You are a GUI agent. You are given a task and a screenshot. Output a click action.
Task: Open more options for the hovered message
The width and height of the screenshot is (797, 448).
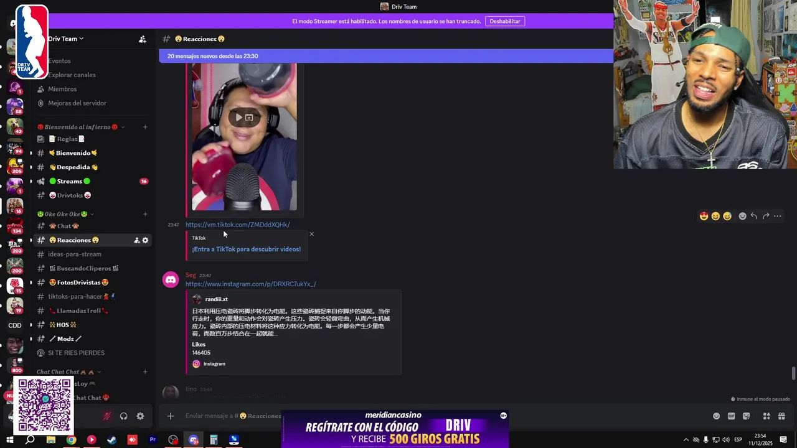pyautogui.click(x=778, y=216)
